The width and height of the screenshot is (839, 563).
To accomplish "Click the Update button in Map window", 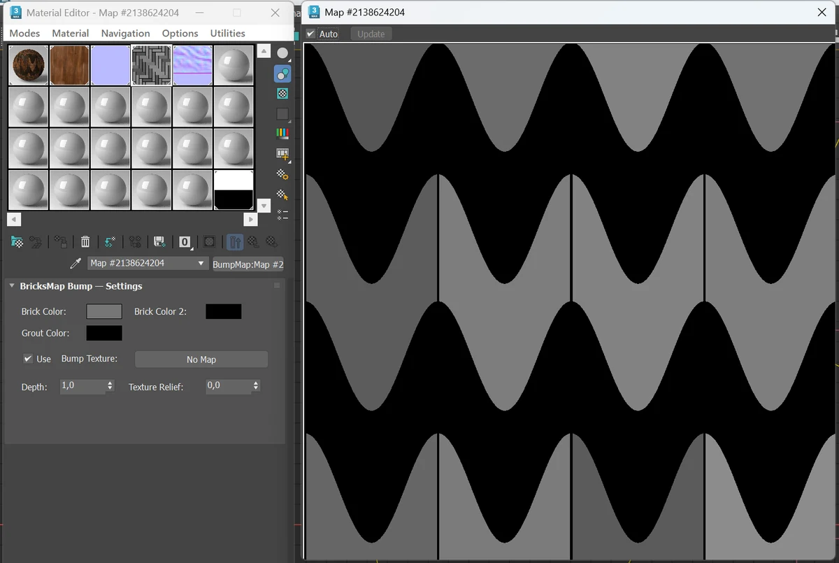I will point(371,34).
